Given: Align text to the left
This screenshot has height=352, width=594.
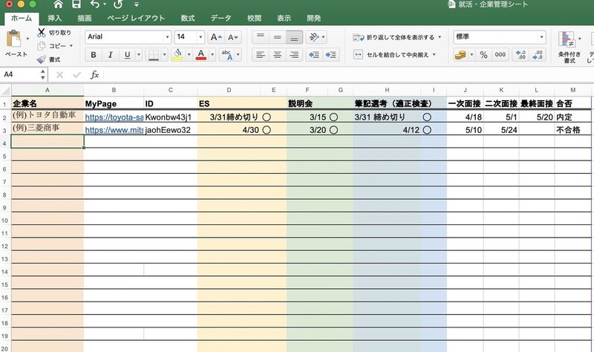Looking at the screenshot, I should (x=261, y=55).
